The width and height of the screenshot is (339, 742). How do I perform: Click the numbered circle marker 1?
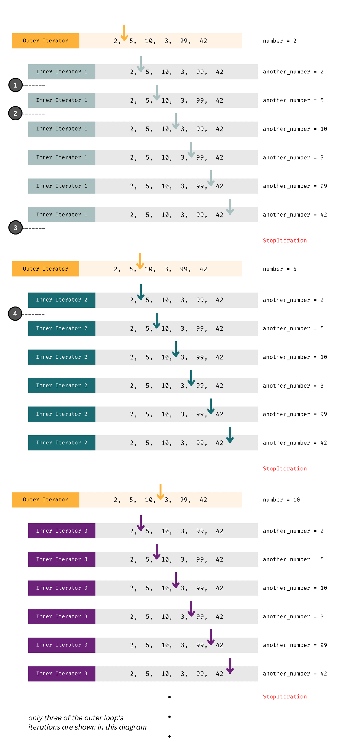point(16,85)
